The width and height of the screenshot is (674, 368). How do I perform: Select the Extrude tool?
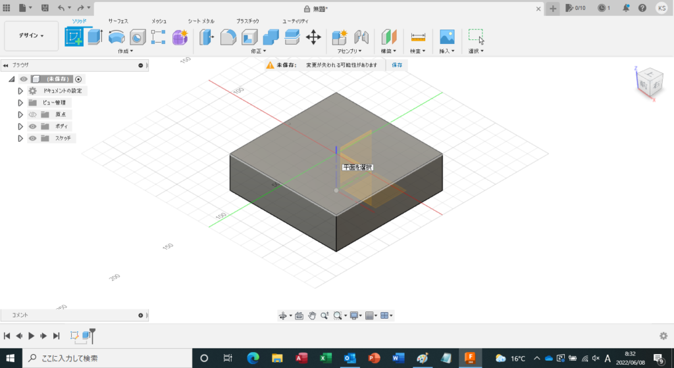point(95,37)
